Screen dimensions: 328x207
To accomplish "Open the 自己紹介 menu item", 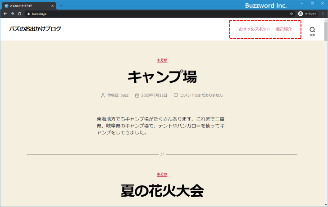I will pos(284,29).
